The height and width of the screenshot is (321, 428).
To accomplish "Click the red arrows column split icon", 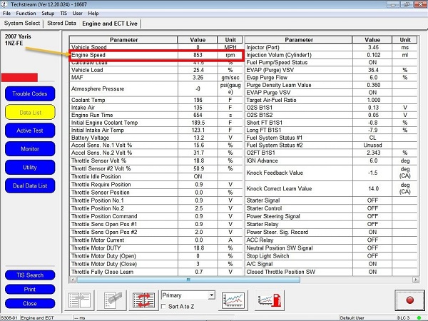I will (144, 300).
